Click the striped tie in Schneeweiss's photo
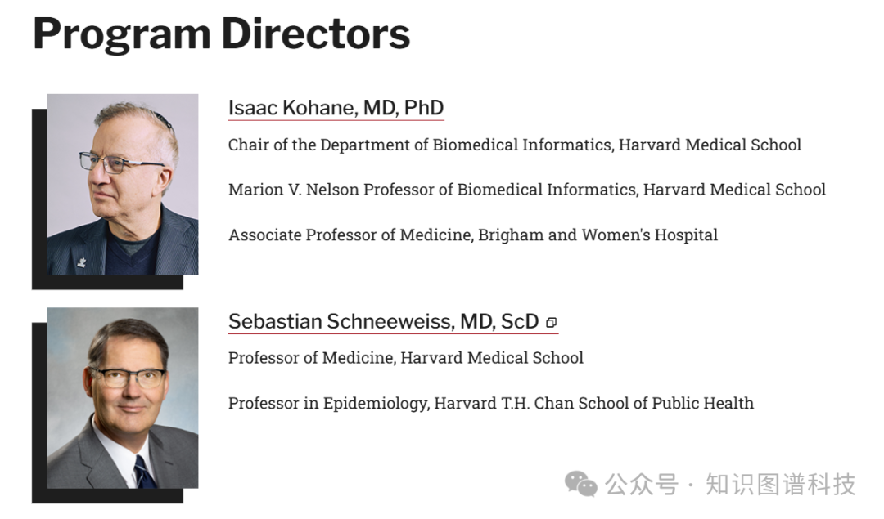The width and height of the screenshot is (884, 519). (143, 472)
